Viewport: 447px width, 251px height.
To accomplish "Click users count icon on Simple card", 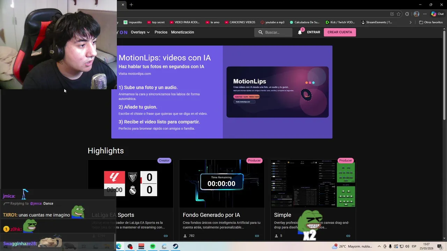I will (276, 236).
